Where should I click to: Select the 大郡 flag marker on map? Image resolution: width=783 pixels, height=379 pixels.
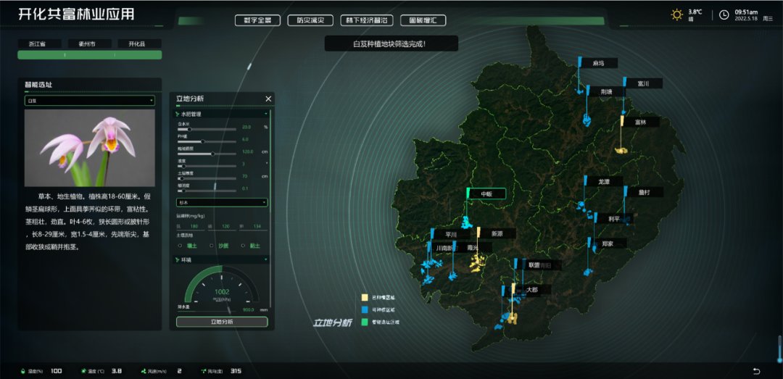point(513,288)
